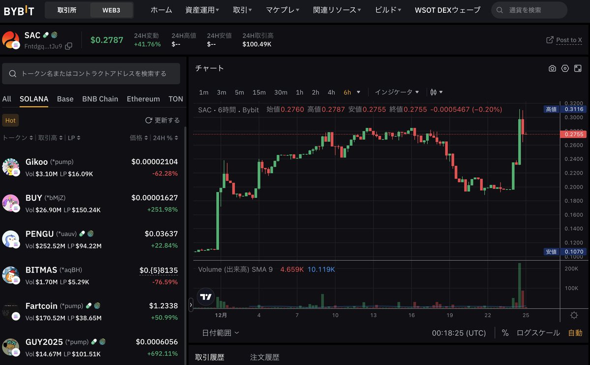590x365 pixels.
Task: Click the 00:18:25 (UTC) timezone button
Action: tap(459, 333)
